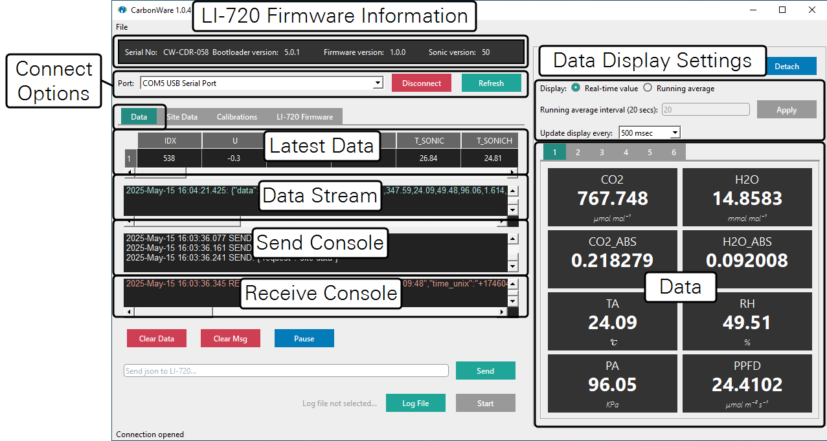Click the Log File button
Viewport: 827px width, 441px height.
(416, 403)
